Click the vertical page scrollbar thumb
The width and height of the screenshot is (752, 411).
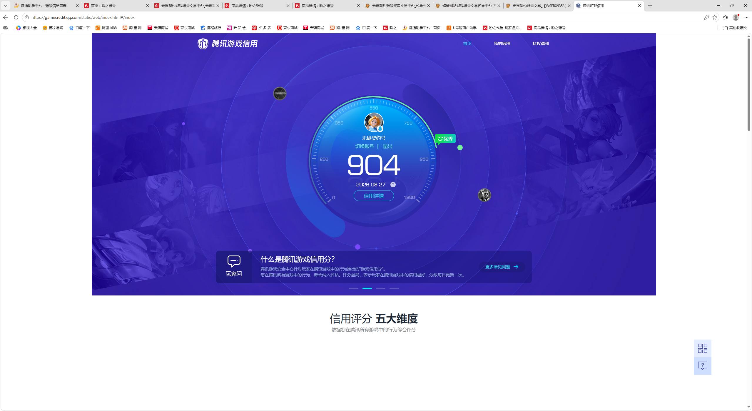click(749, 85)
